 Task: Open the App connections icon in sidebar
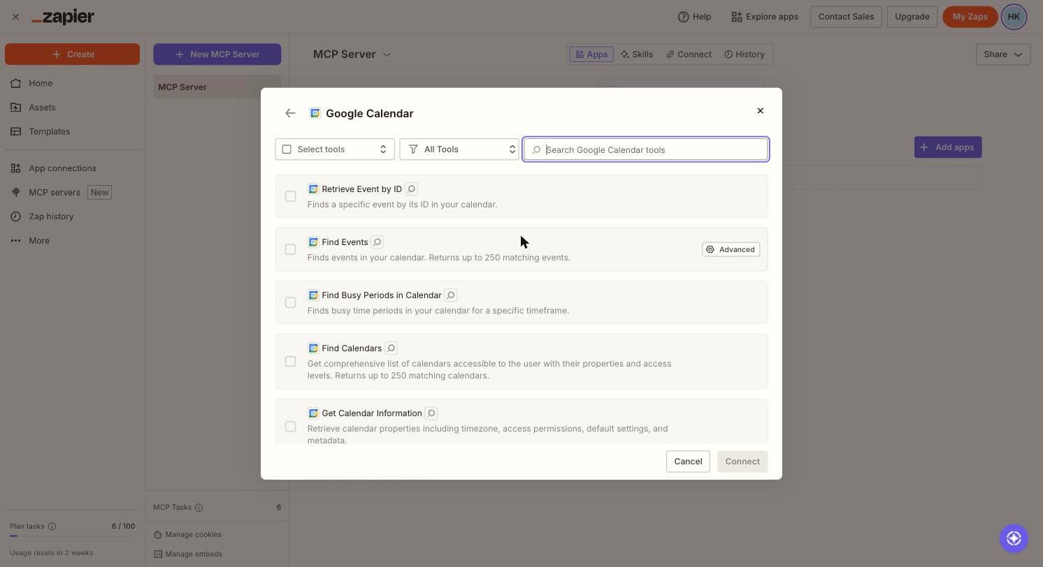16,168
